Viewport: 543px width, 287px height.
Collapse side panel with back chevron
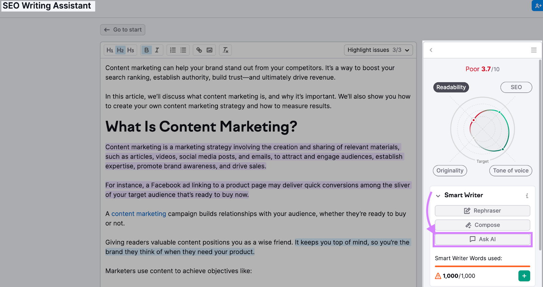click(431, 50)
